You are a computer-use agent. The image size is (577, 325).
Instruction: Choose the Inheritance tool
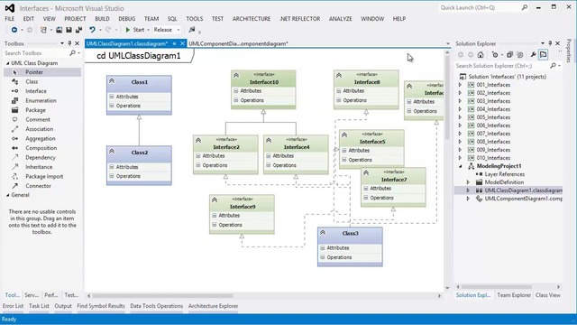click(x=42, y=167)
